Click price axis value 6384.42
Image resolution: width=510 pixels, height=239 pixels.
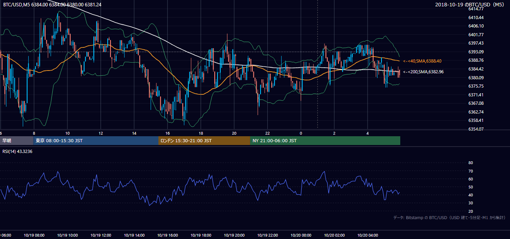click(x=476, y=69)
